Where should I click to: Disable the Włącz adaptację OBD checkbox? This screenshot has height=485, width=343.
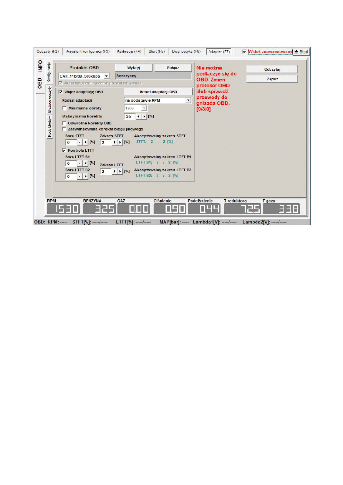point(61,92)
